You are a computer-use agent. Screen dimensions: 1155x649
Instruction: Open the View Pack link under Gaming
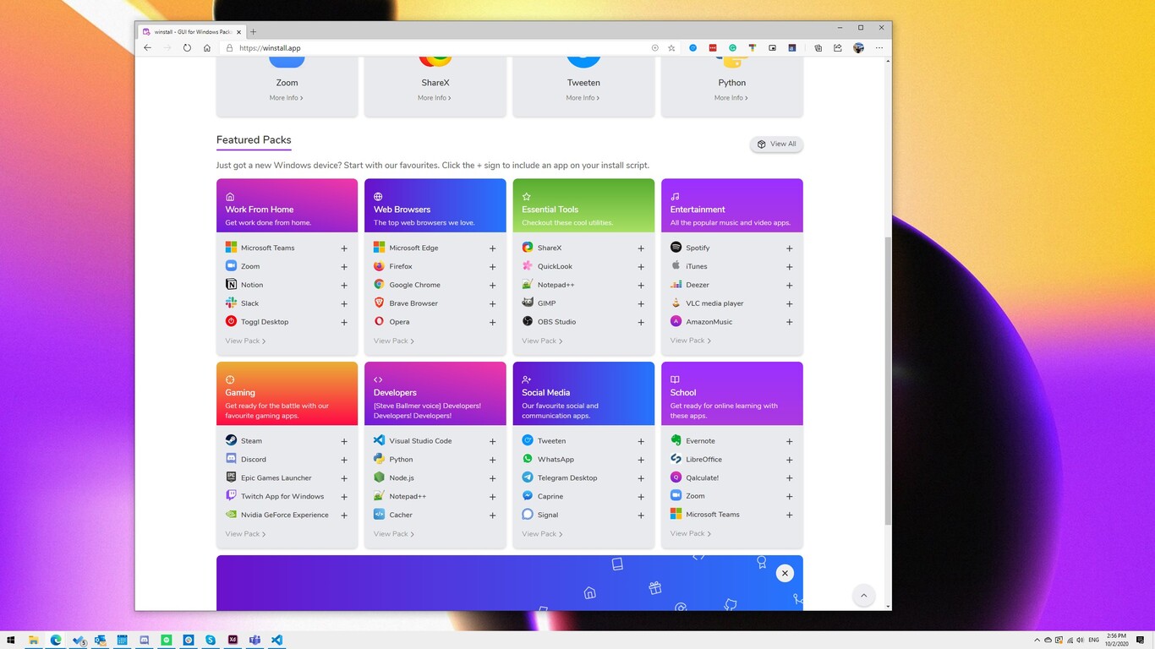244,533
